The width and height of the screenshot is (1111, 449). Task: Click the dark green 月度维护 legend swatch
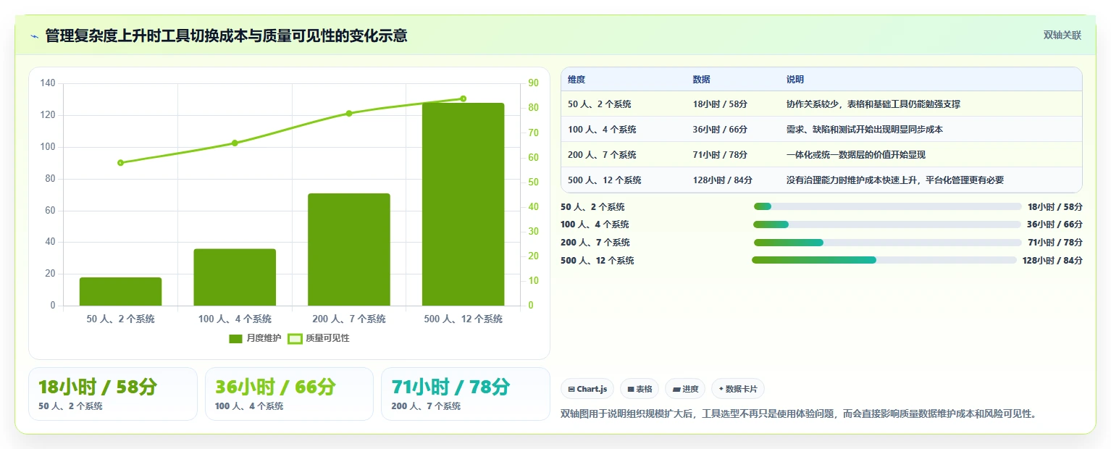[x=236, y=339]
